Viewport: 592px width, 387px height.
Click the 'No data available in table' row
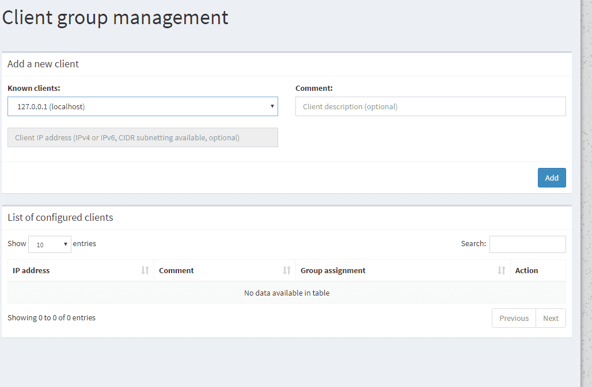(x=286, y=293)
